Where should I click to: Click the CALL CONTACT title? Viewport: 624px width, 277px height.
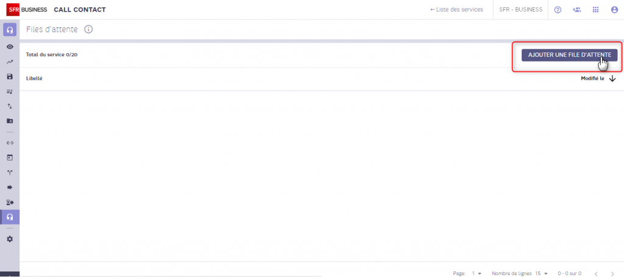tap(80, 10)
